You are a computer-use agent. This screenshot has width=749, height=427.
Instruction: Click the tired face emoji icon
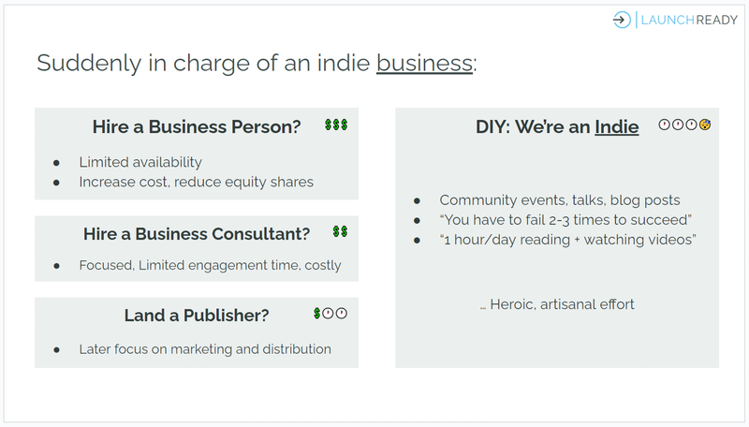pos(704,125)
